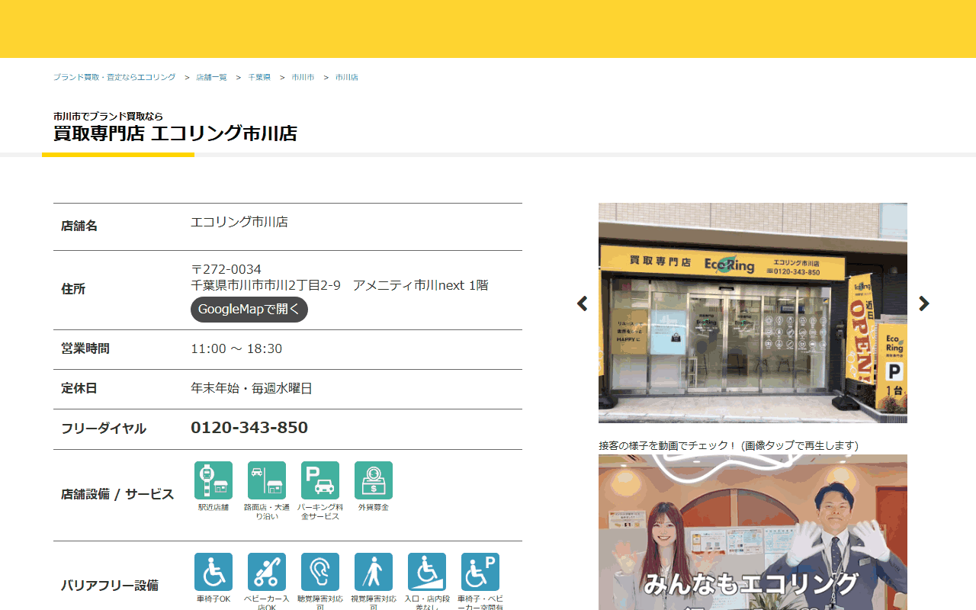The width and height of the screenshot is (976, 610).
Task: Click the postal code 〒272-0034
Action: [x=226, y=269]
